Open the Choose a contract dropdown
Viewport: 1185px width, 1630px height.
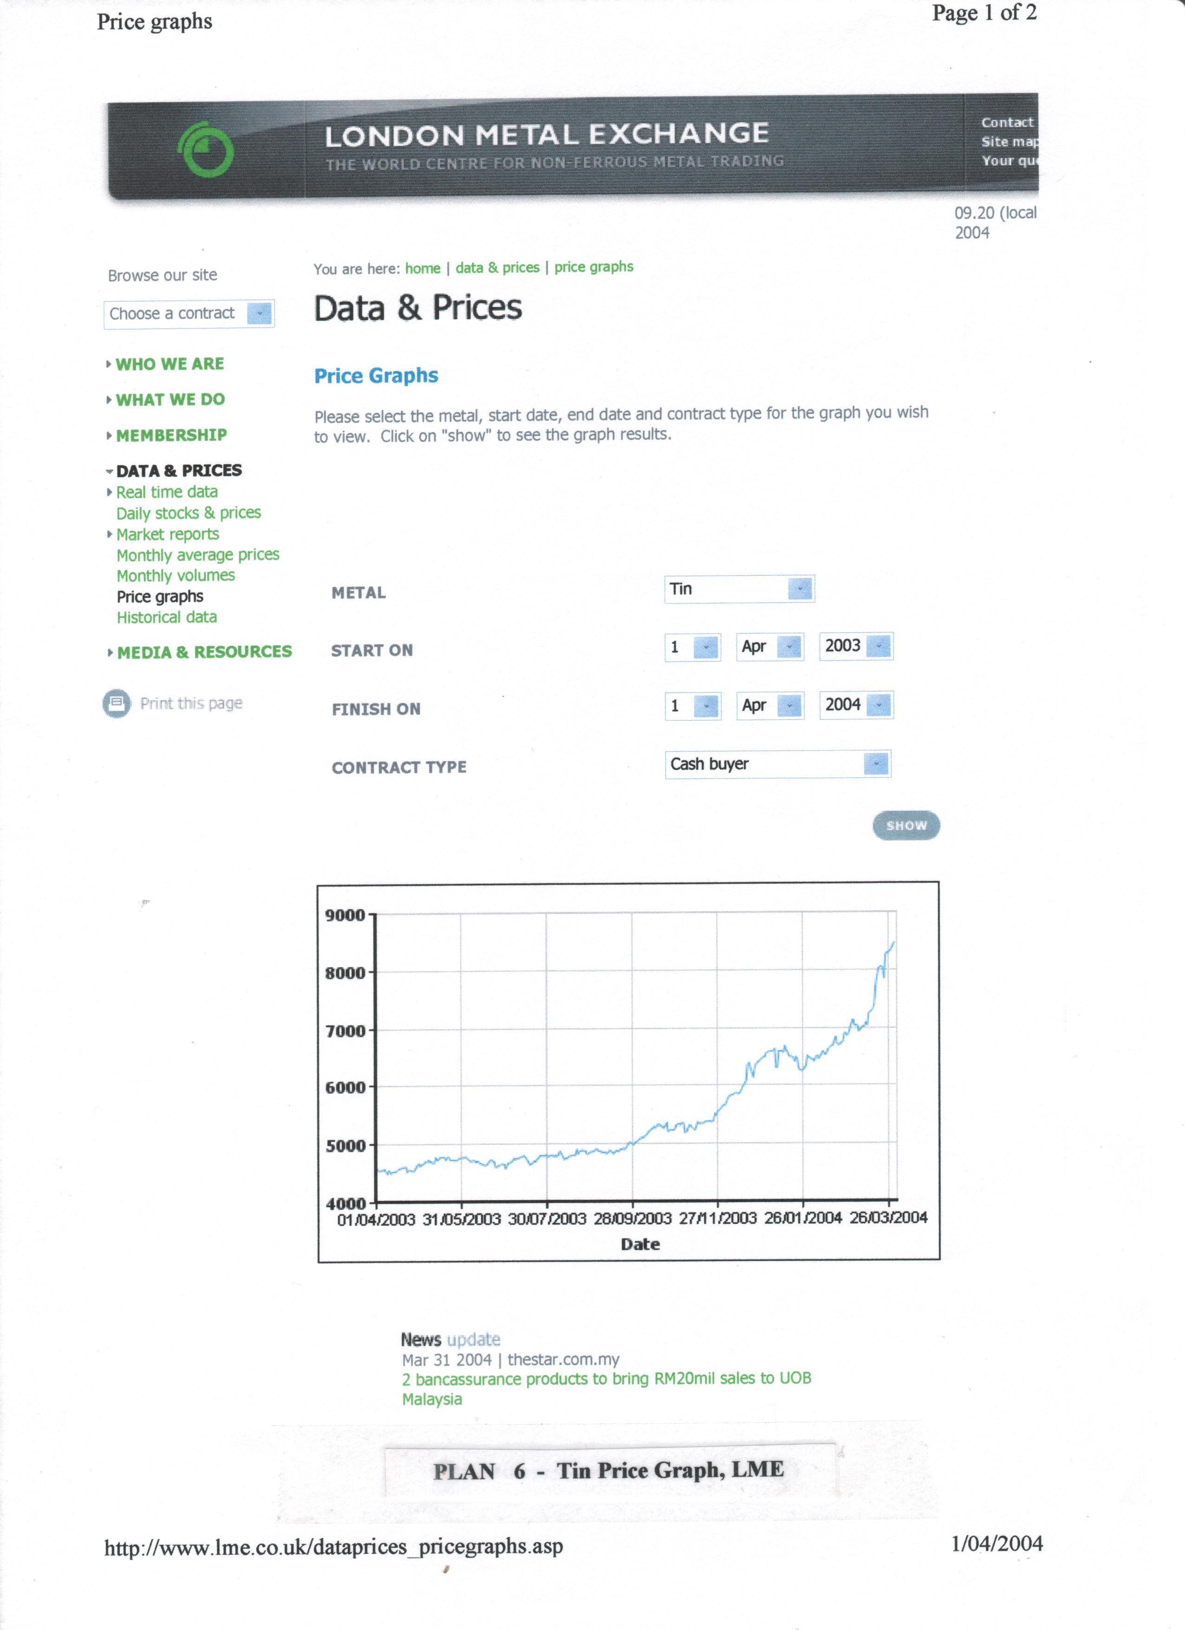259,313
